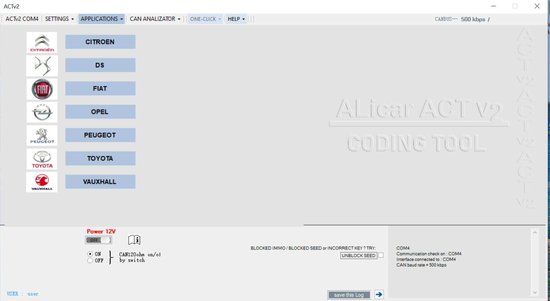Minimize the ACTv2 window
The width and height of the screenshot is (550, 301).
tap(493, 6)
